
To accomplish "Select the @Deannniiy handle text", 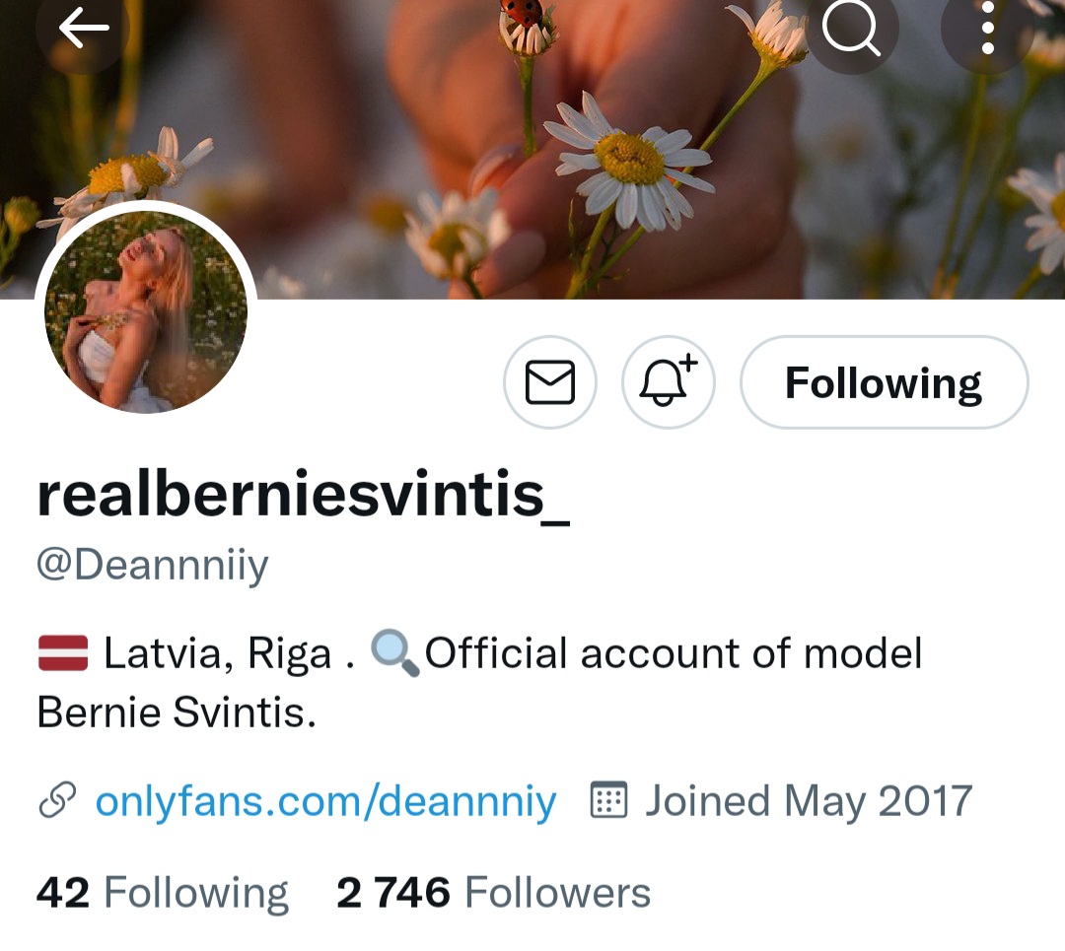I will pos(153,567).
